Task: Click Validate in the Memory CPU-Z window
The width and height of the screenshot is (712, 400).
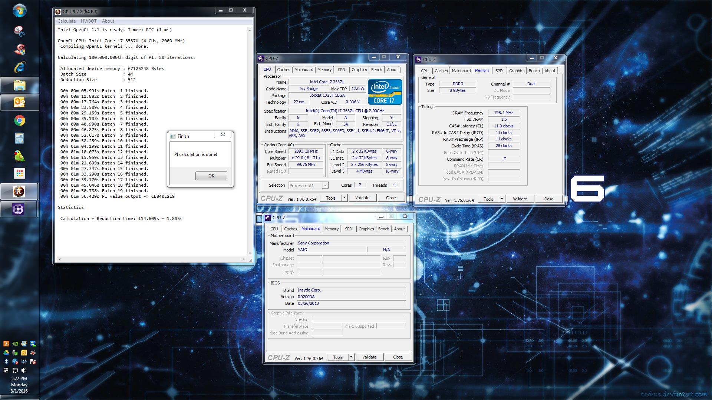Action: pyautogui.click(x=520, y=199)
